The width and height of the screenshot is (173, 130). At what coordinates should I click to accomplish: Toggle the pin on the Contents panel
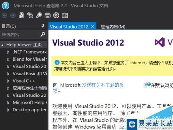click(x=43, y=26)
